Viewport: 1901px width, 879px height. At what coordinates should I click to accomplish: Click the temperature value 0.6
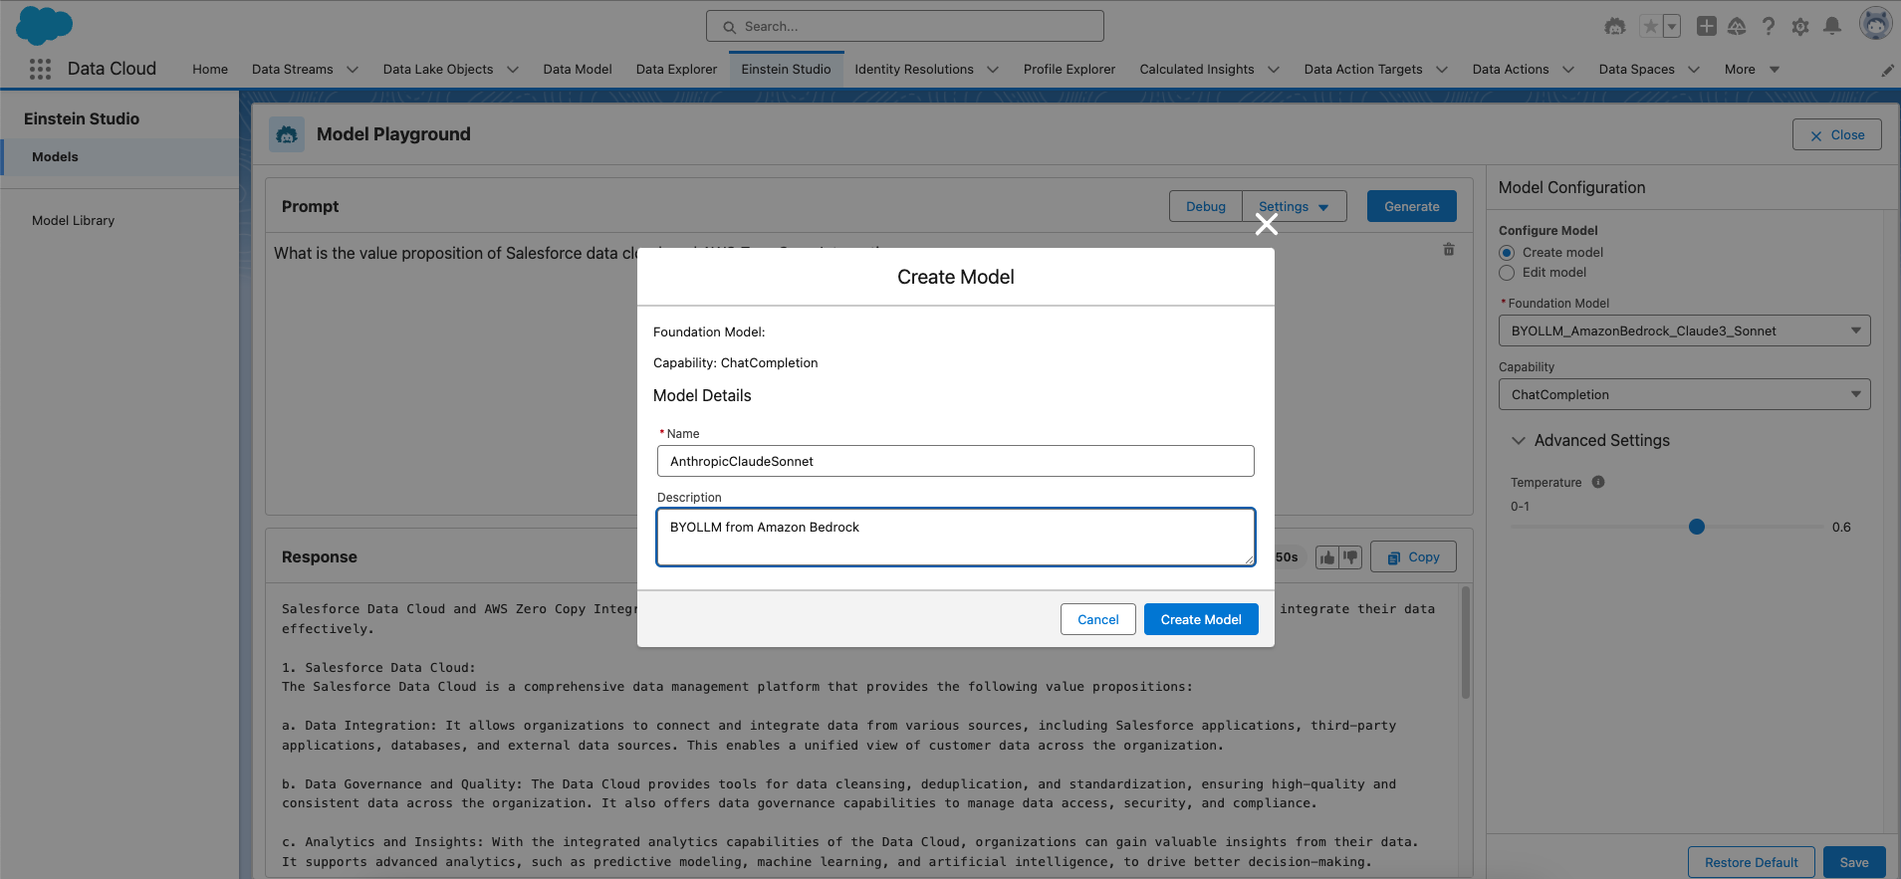[x=1841, y=528]
